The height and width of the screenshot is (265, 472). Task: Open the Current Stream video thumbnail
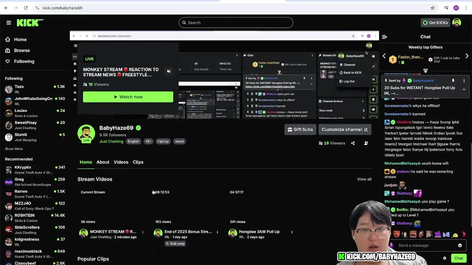(x=113, y=207)
